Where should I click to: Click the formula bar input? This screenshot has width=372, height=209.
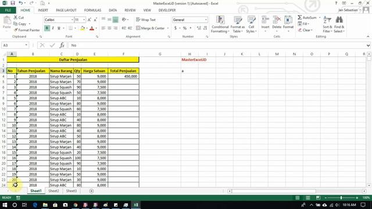[217, 45]
